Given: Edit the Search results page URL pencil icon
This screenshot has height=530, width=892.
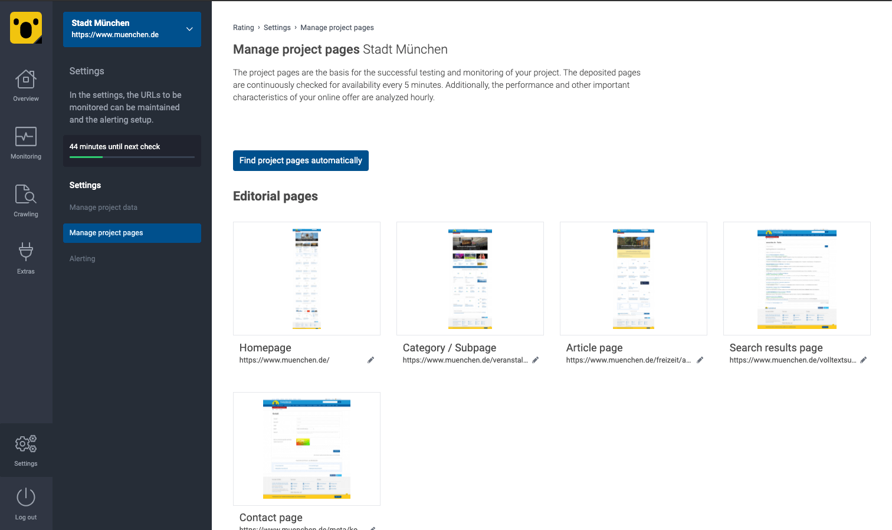Looking at the screenshot, I should point(863,360).
